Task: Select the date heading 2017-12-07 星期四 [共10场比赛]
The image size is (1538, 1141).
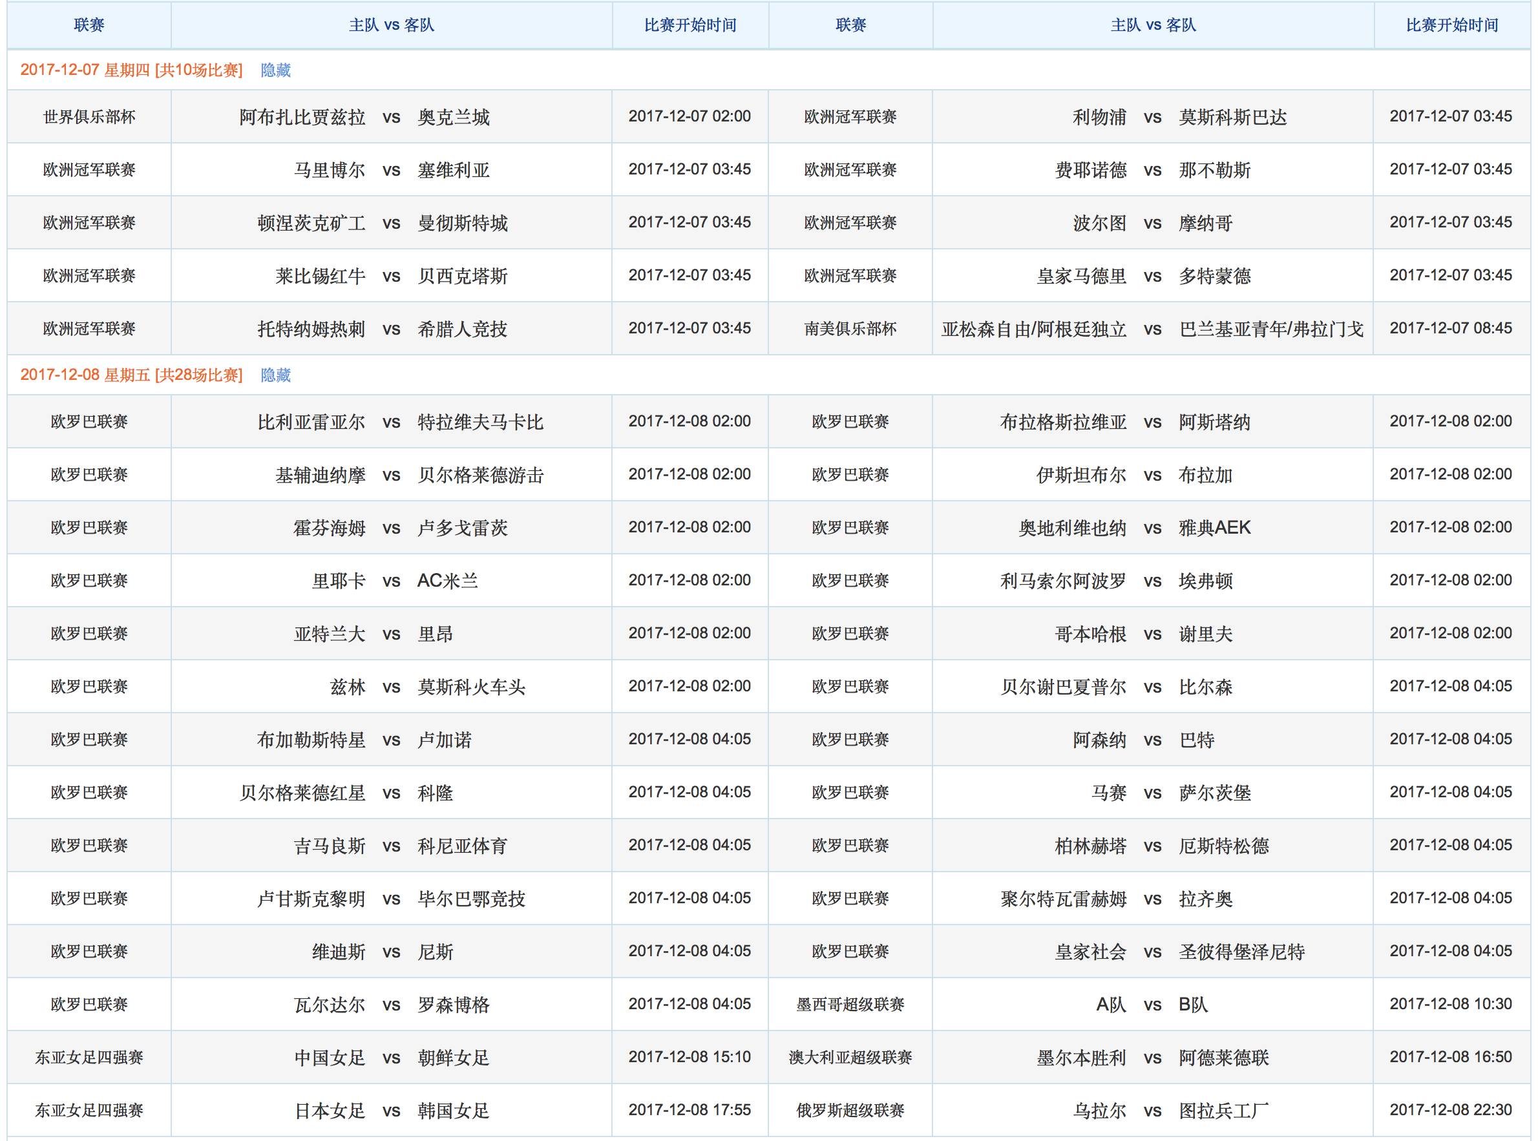Action: pos(131,70)
